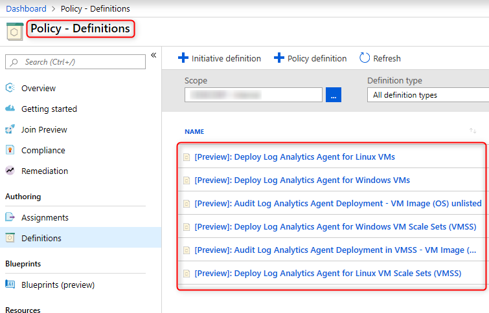Viewport: 489px width, 313px height.
Task: Click the Assignments arrow icon
Action: click(x=10, y=217)
